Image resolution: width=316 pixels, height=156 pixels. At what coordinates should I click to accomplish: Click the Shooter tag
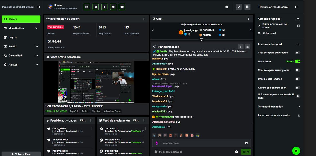tap(96, 111)
